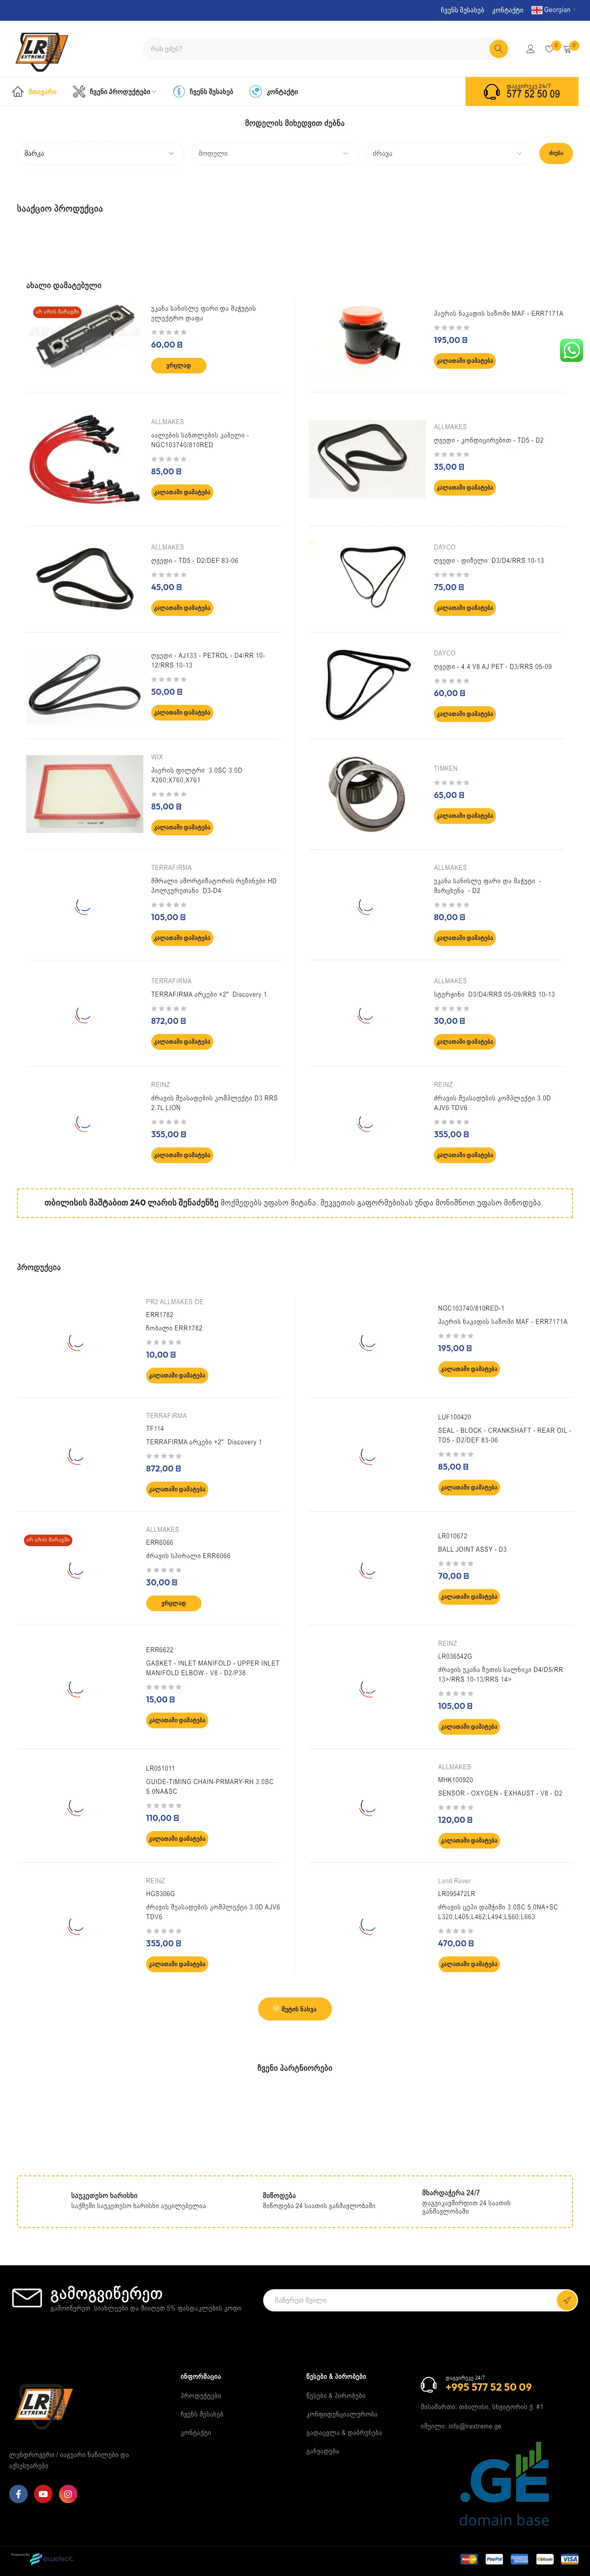This screenshot has height=2576, width=590.
Task: Expand the მარკა (make) dropdown
Action: point(99,154)
